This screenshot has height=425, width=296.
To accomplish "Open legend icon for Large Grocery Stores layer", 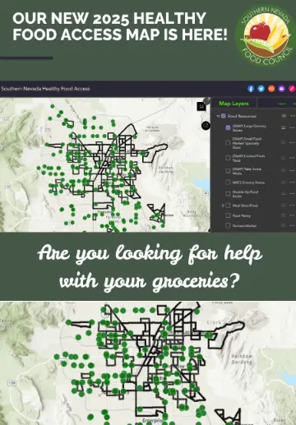I will pyautogui.click(x=284, y=127).
